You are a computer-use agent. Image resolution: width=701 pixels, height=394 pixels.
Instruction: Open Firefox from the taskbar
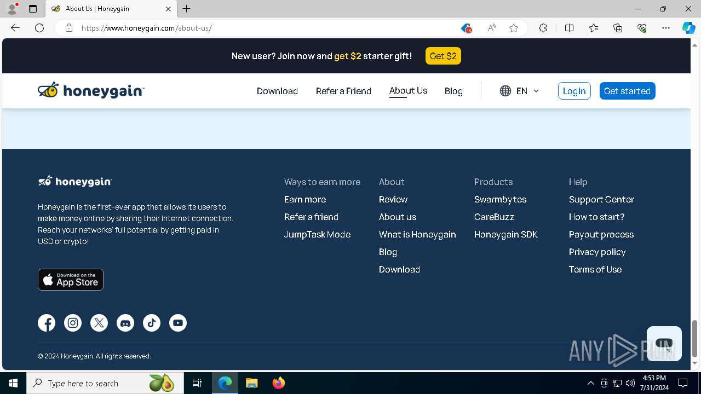click(x=278, y=383)
